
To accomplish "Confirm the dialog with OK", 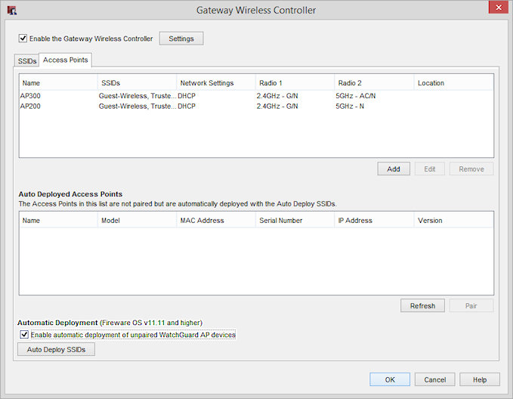I will pyautogui.click(x=390, y=380).
